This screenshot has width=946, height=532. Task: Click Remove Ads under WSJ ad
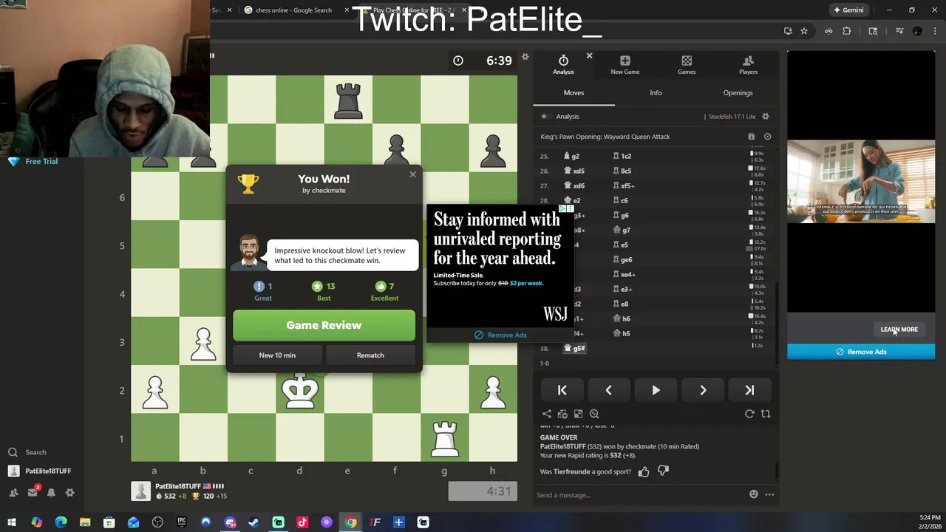pyautogui.click(x=500, y=335)
